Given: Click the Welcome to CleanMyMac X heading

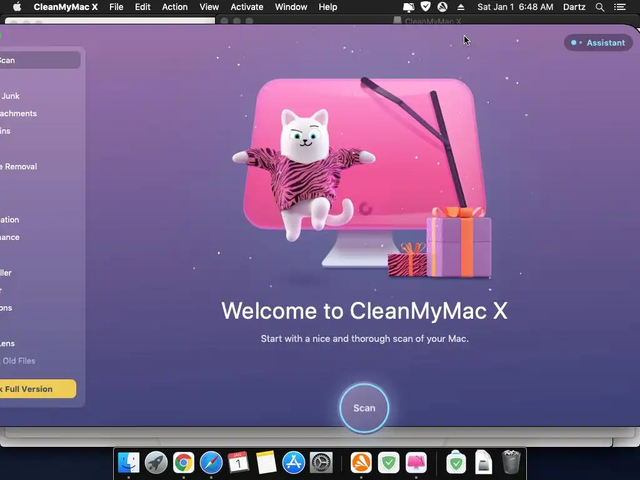Looking at the screenshot, I should (364, 311).
